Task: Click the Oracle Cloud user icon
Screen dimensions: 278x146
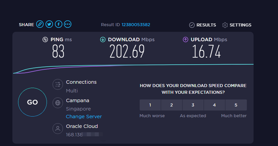Action: (x=58, y=129)
